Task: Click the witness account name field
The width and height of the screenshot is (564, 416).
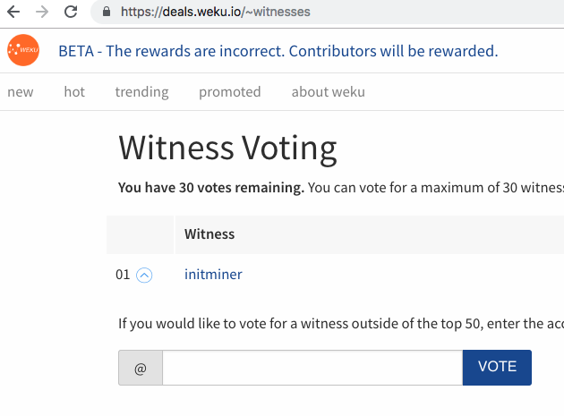Action: point(312,368)
